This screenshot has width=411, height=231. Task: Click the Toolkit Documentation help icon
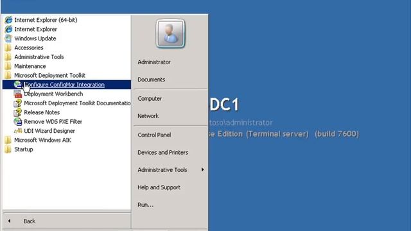pyautogui.click(x=18, y=103)
